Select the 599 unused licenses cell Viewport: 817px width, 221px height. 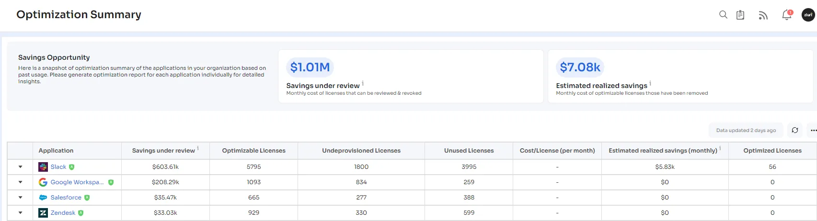click(x=469, y=213)
